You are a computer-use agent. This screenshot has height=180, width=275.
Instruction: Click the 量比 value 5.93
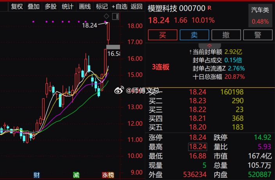(264, 147)
